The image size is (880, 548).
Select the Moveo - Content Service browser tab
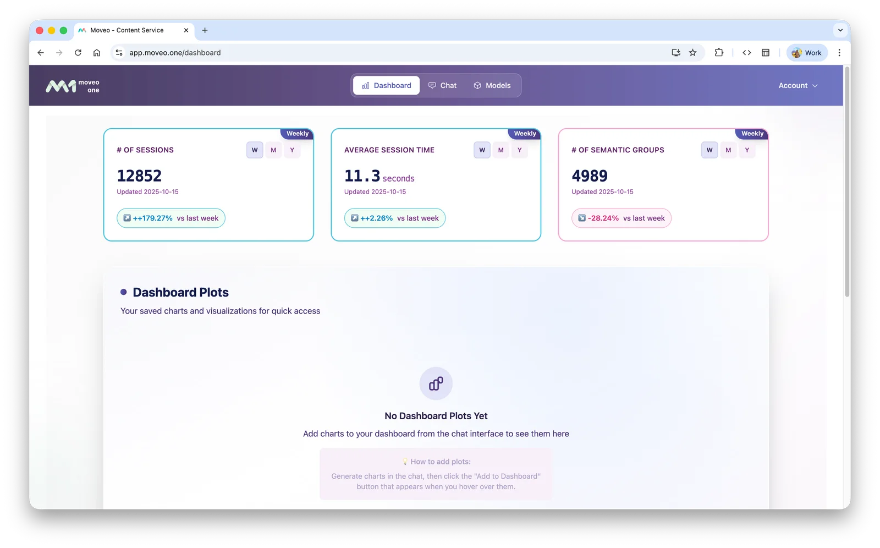tap(133, 30)
